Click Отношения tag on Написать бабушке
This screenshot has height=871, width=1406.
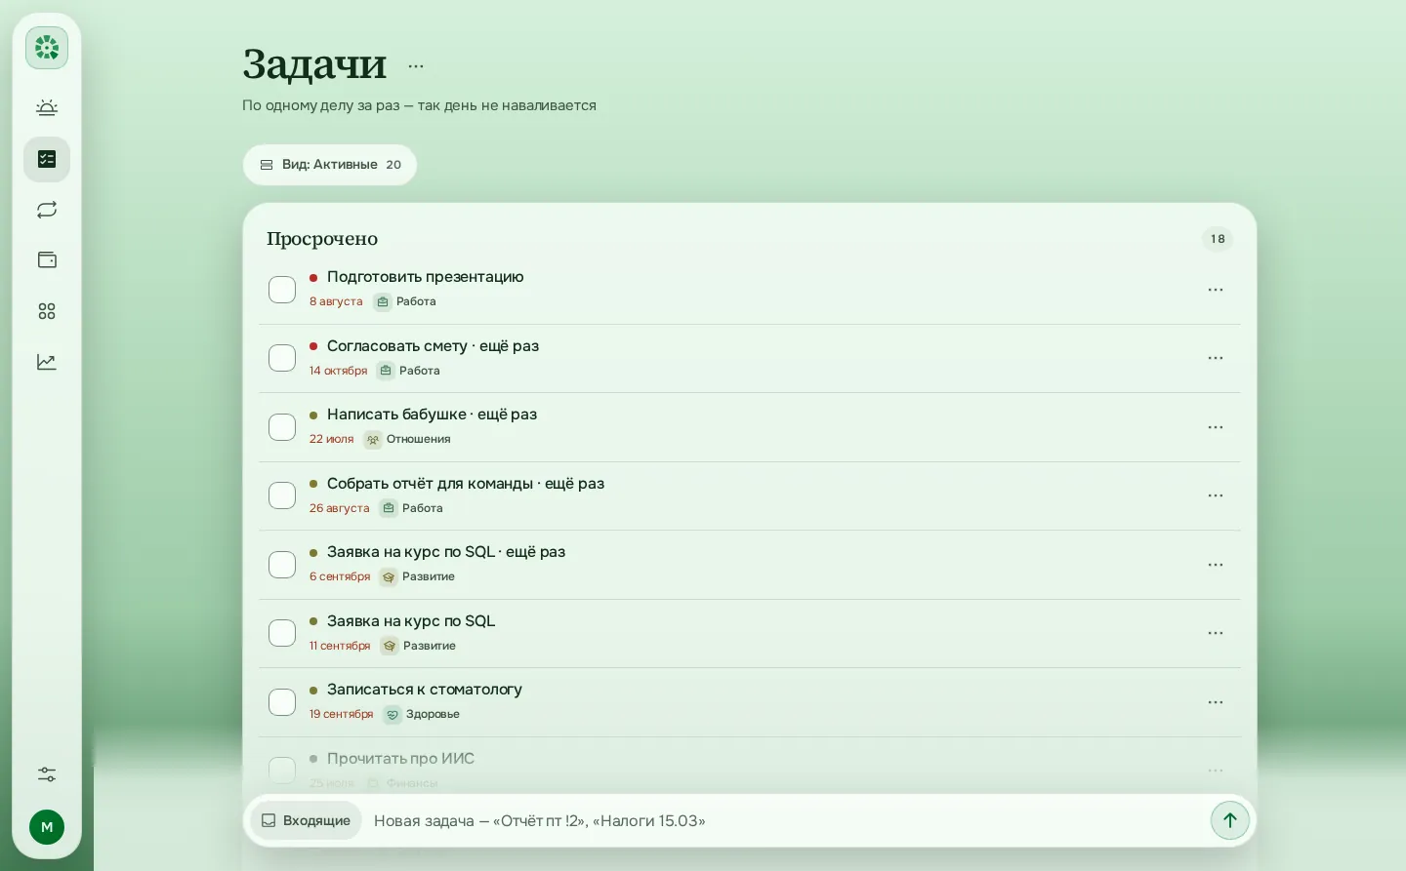coord(408,439)
